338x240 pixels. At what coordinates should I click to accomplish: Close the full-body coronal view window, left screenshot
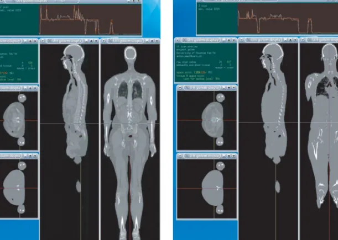coord(157,41)
